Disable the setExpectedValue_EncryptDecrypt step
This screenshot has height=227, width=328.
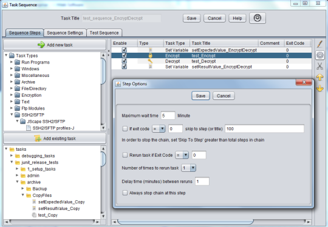(125, 50)
